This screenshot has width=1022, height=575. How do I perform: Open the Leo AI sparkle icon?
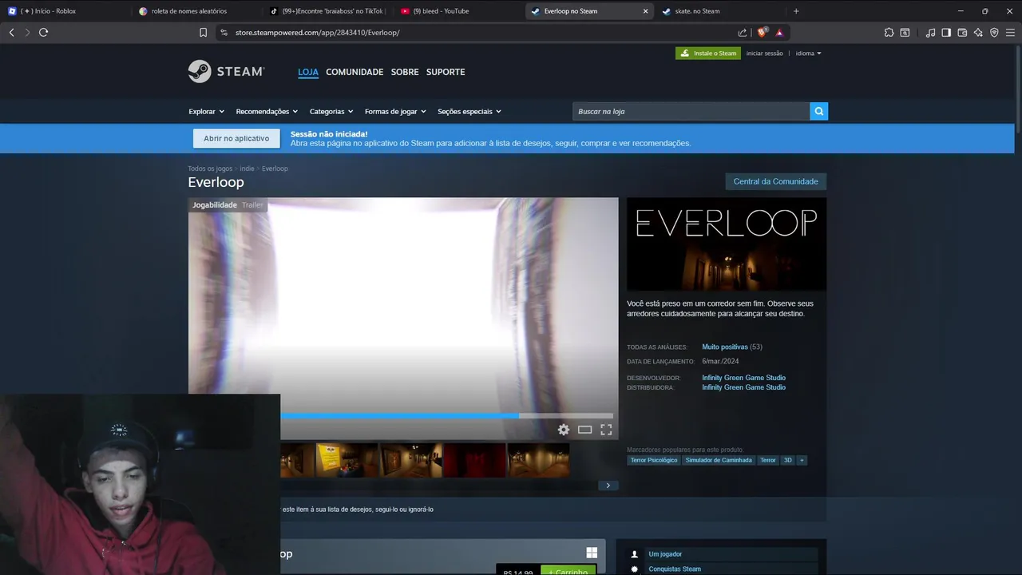click(x=978, y=33)
